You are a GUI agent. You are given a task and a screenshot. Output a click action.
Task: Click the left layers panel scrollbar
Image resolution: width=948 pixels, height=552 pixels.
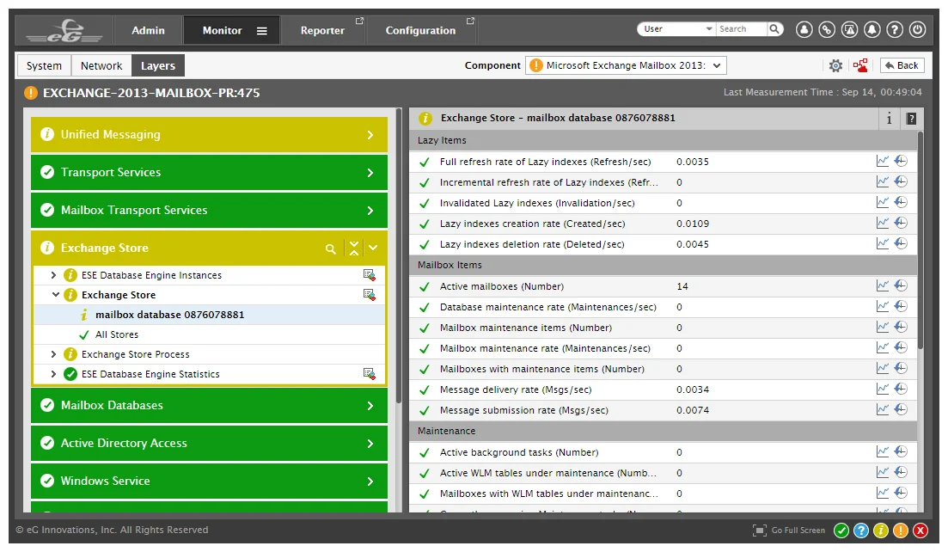[x=399, y=256]
